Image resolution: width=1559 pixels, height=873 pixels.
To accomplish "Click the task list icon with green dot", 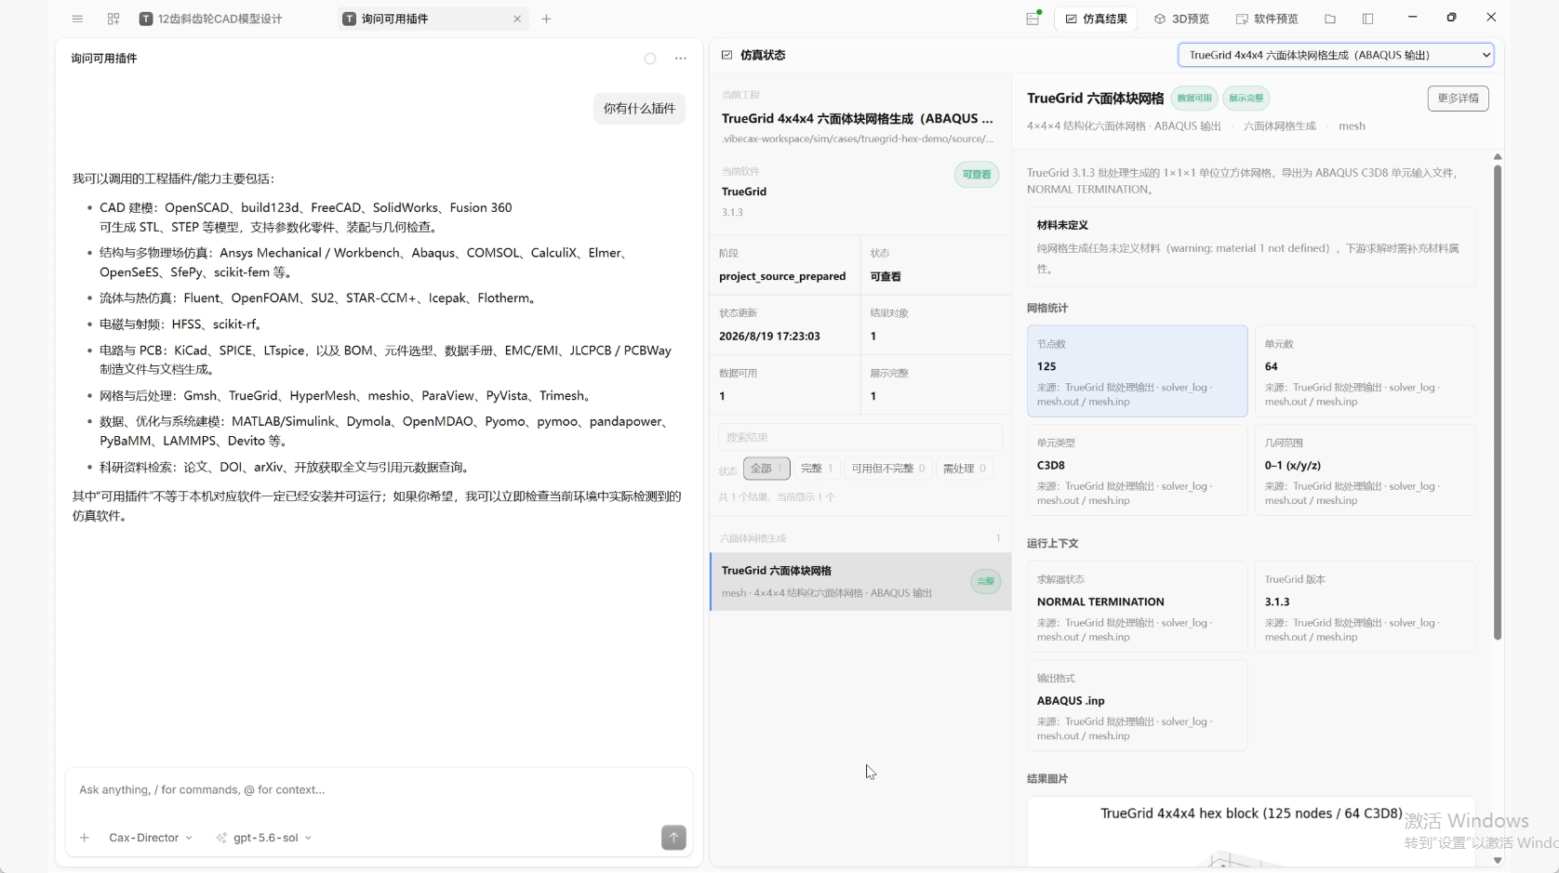I will point(1033,19).
